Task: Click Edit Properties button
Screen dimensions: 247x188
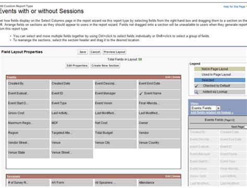Action: click(77, 66)
